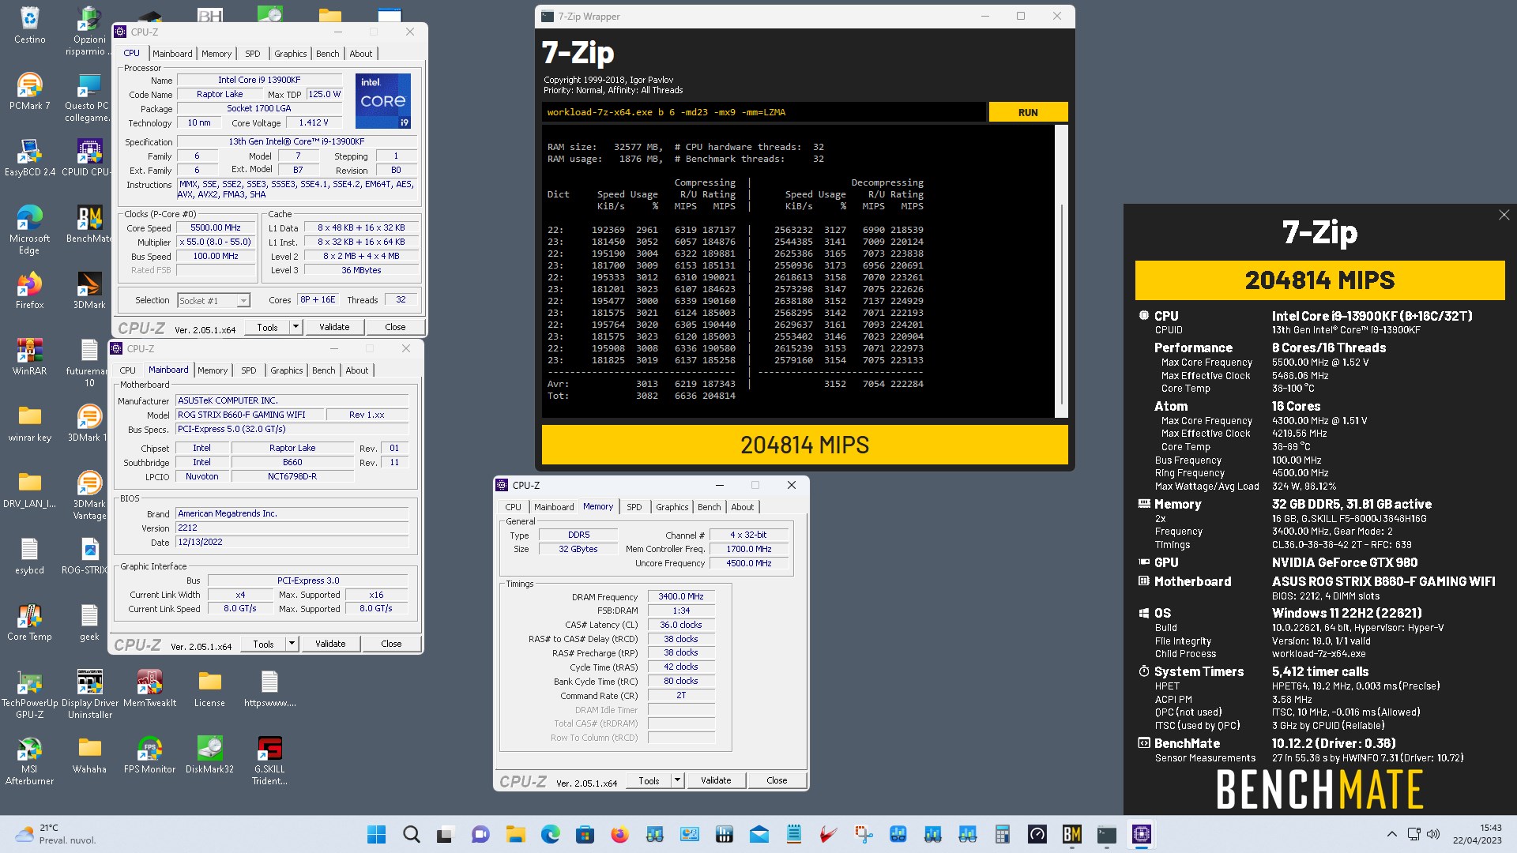Open EasyBCD 2.4 desktop shortcut
The width and height of the screenshot is (1517, 853).
[x=29, y=157]
